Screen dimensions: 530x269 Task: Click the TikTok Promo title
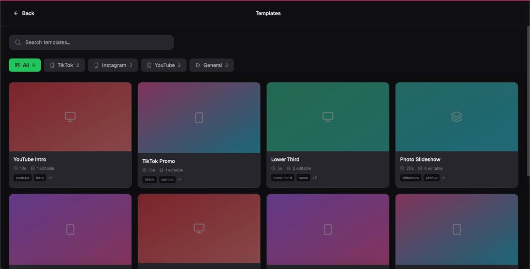coord(158,161)
